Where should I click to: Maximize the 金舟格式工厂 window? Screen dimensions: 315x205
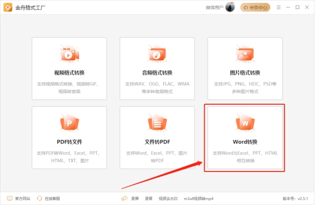point(297,7)
